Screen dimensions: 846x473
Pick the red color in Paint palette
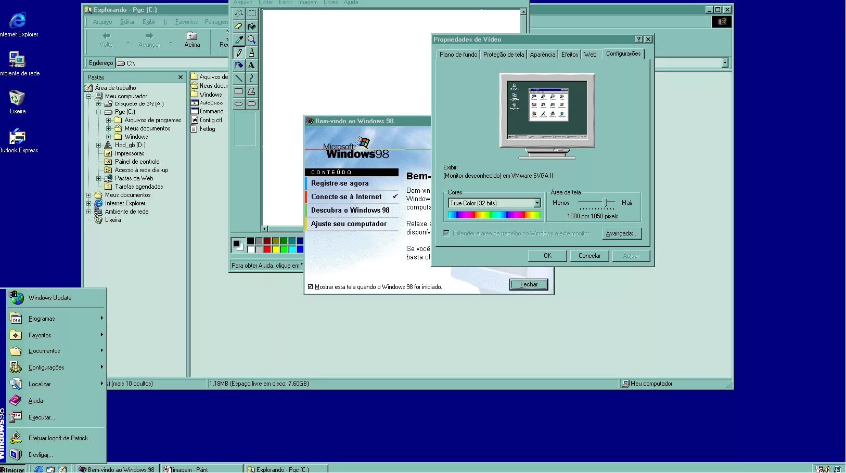coord(267,249)
